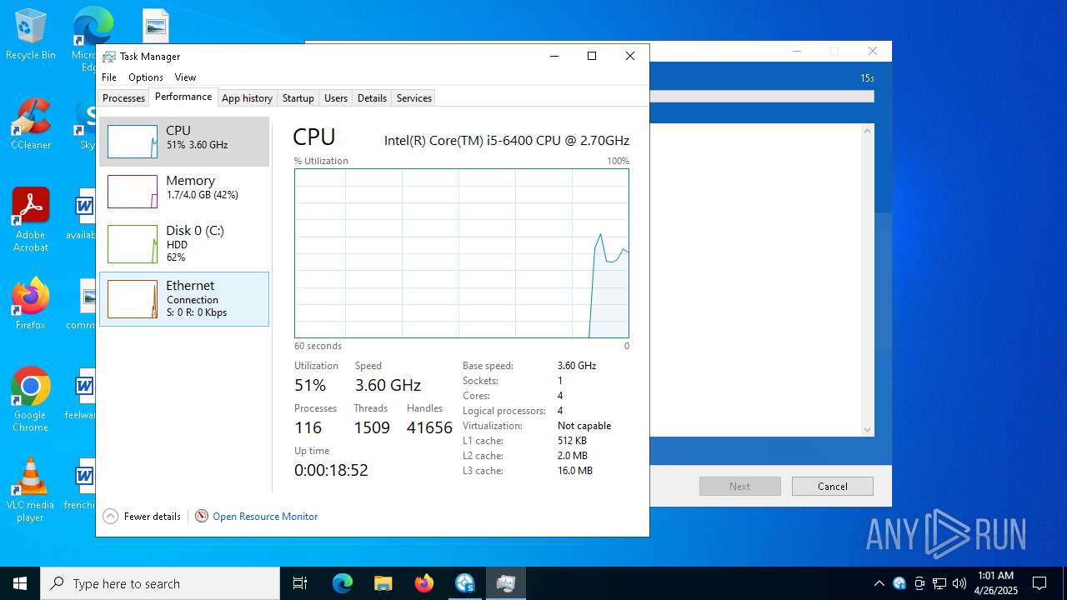Click the network tray icon
Viewport: 1067px width, 600px height.
(x=939, y=583)
